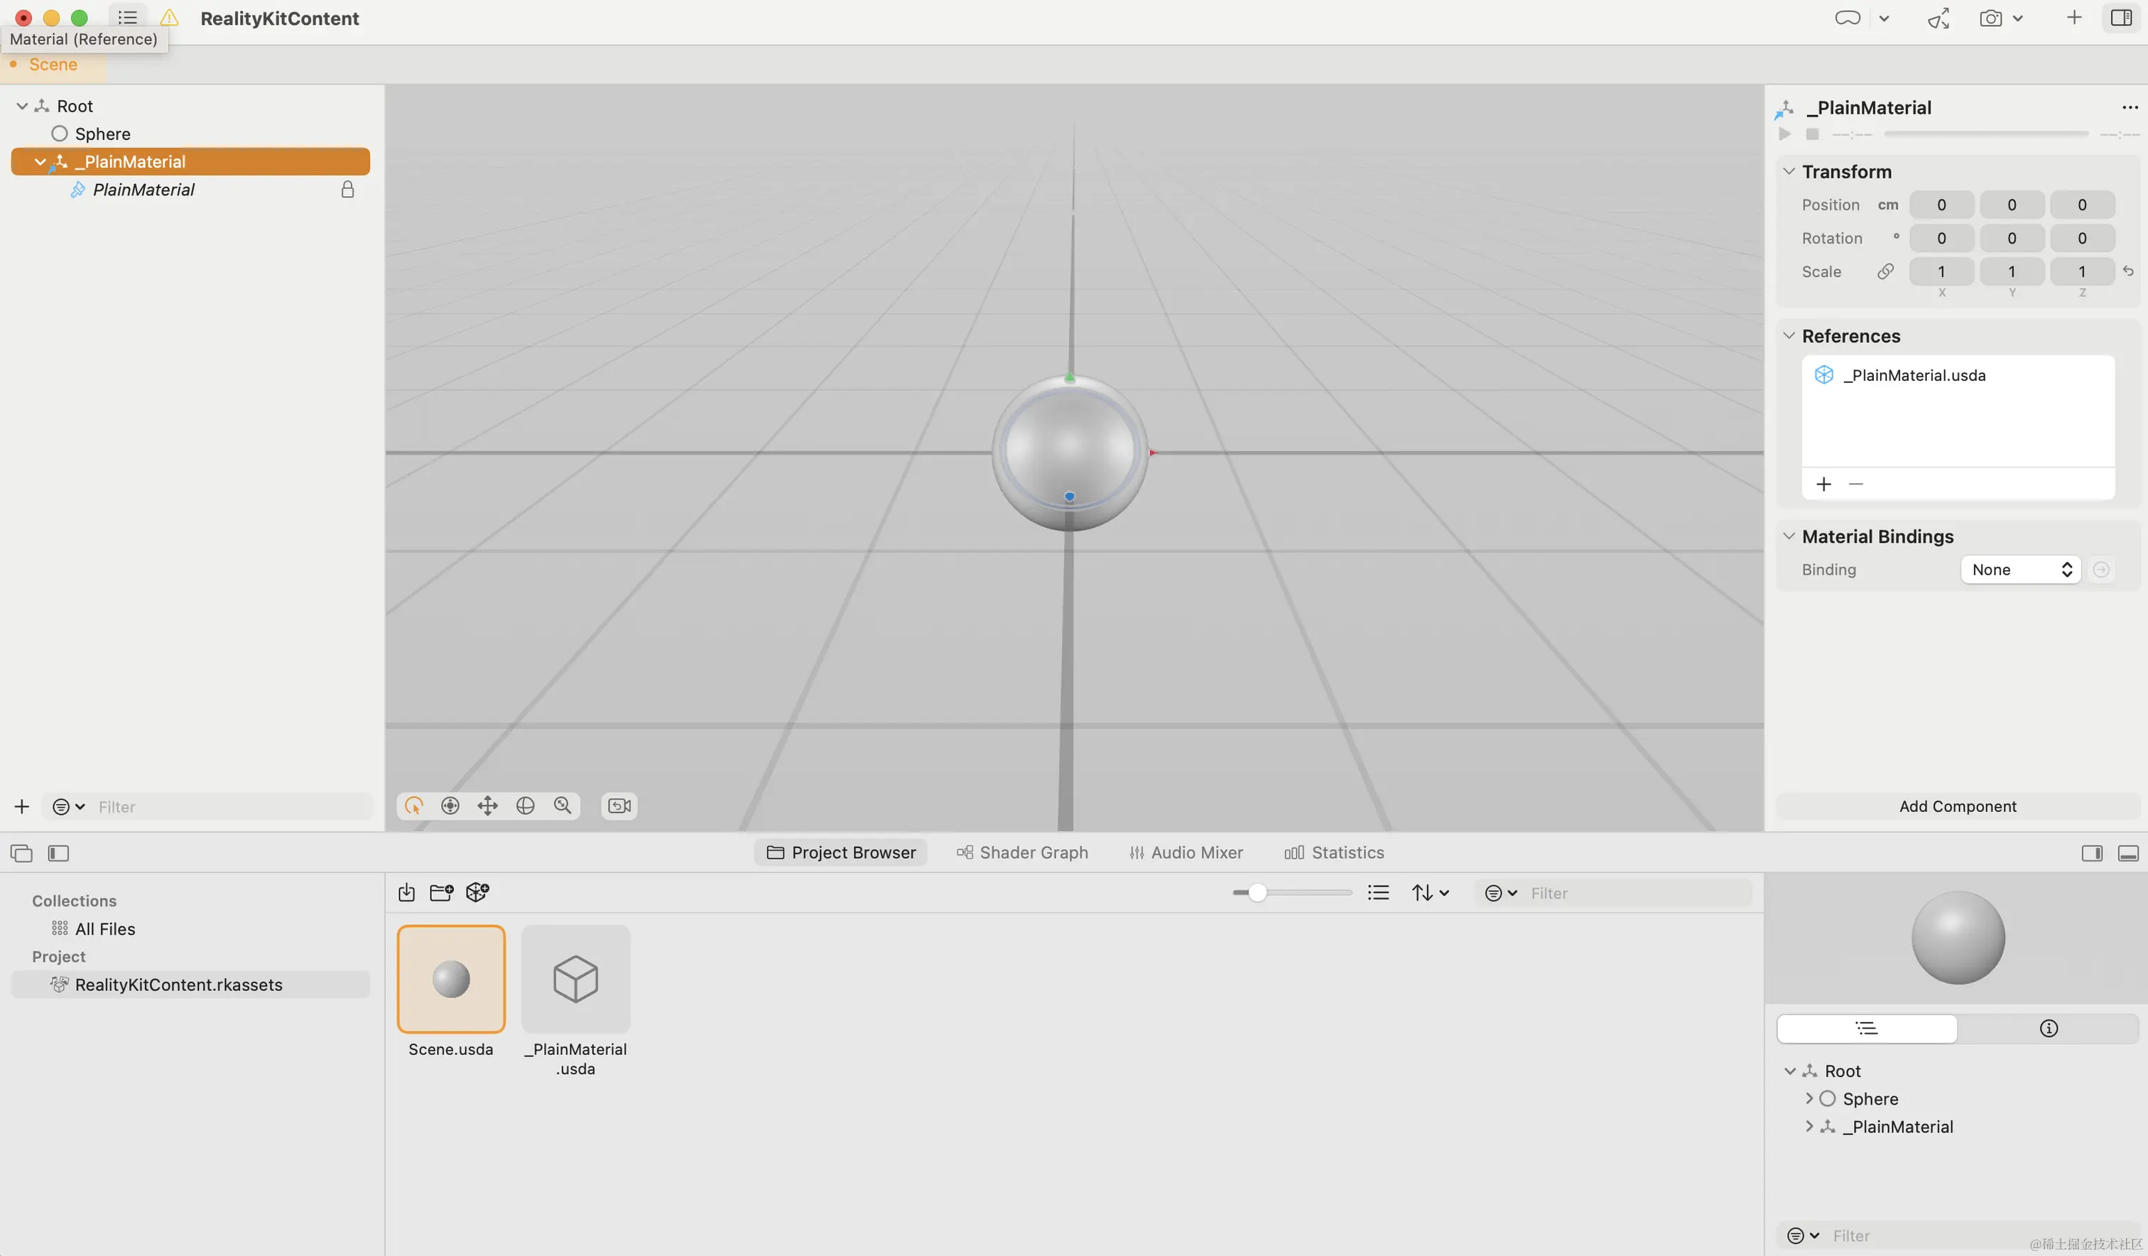Screen dimensions: 2148x1256
Task: Switch to the Project Browser tab
Action: click(840, 852)
